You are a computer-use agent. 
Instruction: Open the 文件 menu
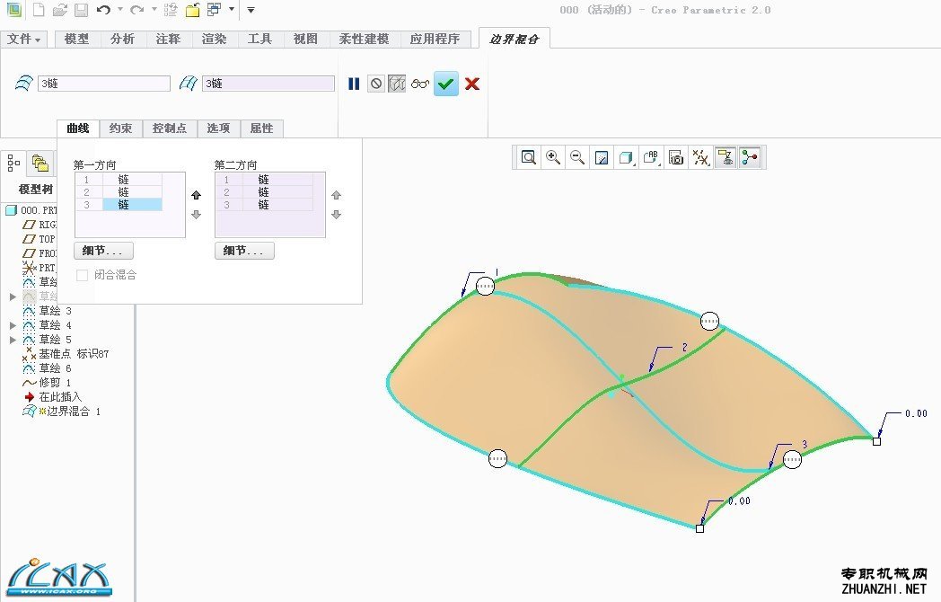tap(23, 39)
